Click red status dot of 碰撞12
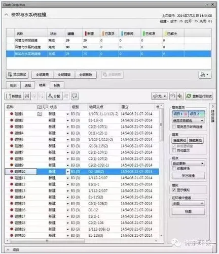Viewport: 219px width, 254px height. pos(12,184)
